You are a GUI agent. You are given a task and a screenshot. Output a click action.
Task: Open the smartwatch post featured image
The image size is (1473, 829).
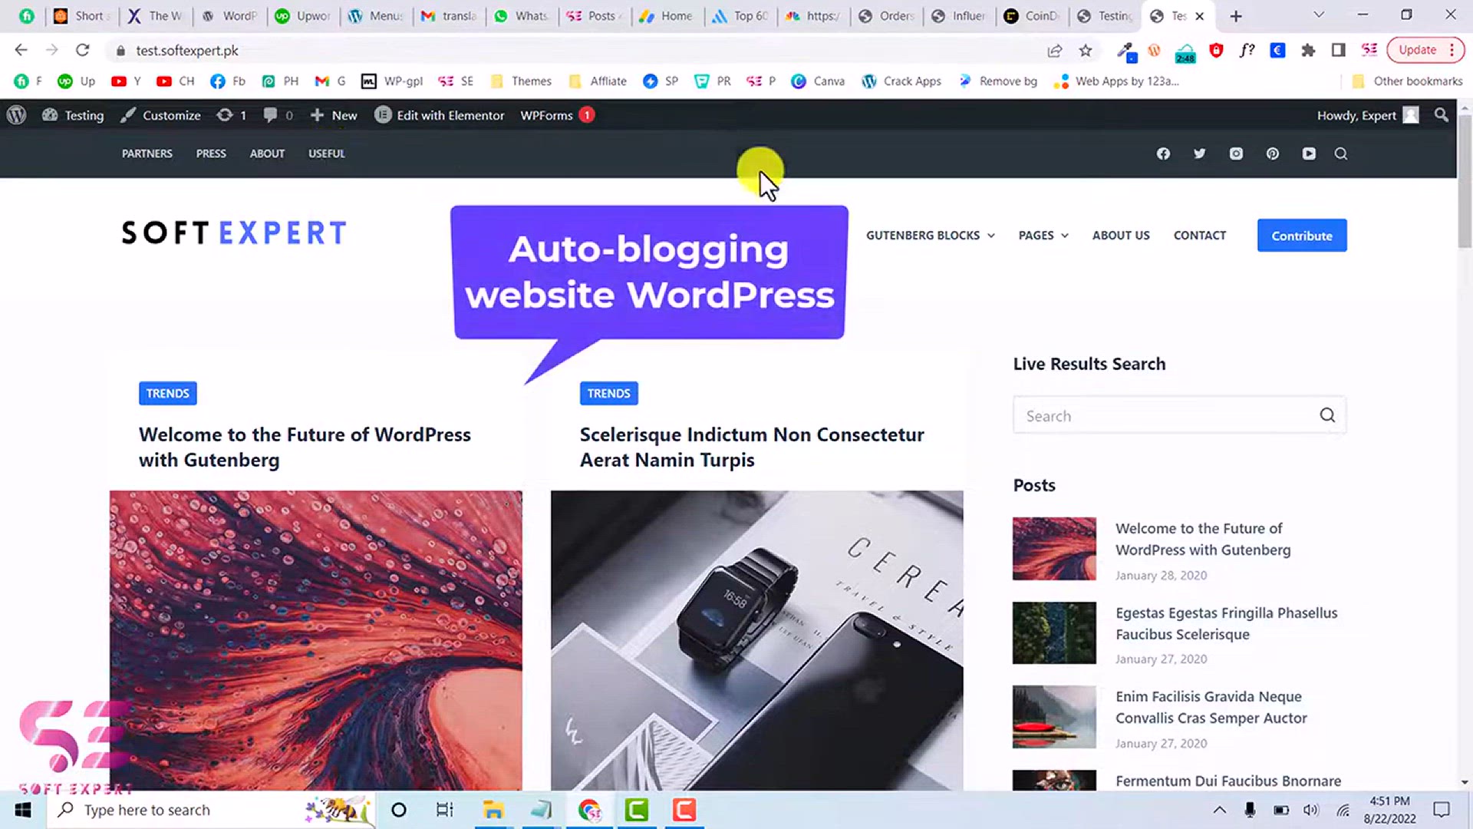tap(756, 640)
